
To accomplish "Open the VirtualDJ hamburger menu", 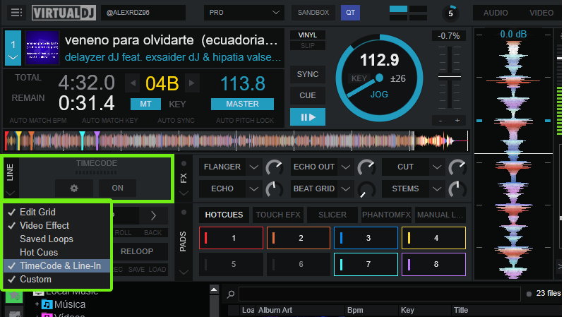I will pyautogui.click(x=16, y=13).
